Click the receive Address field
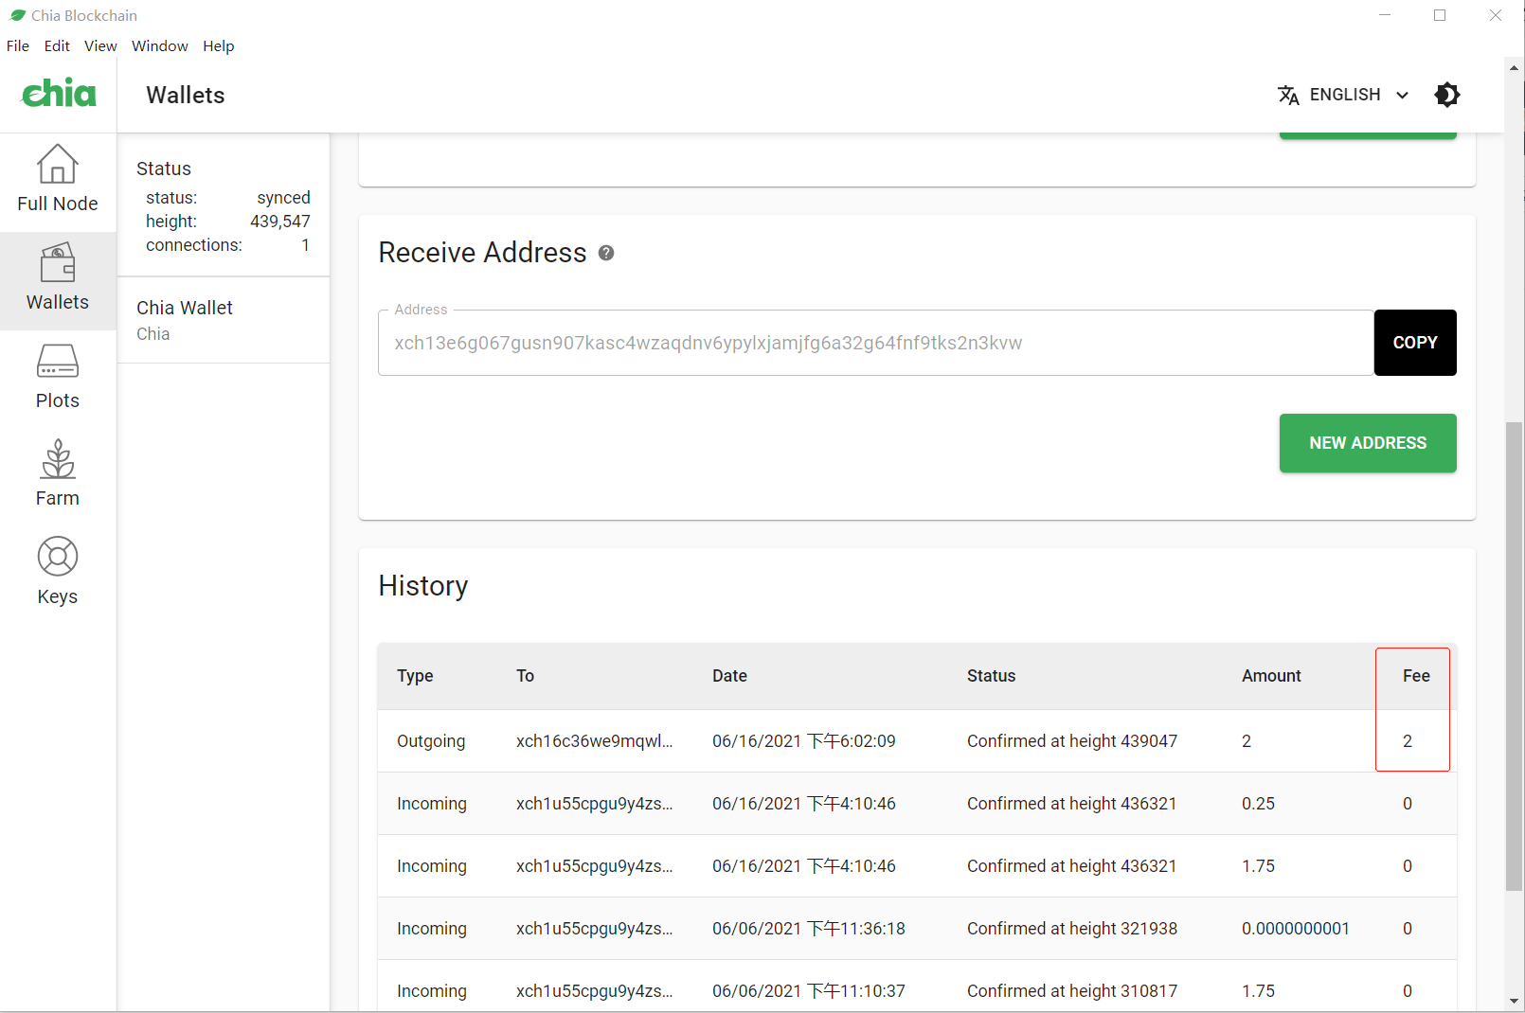 [876, 343]
